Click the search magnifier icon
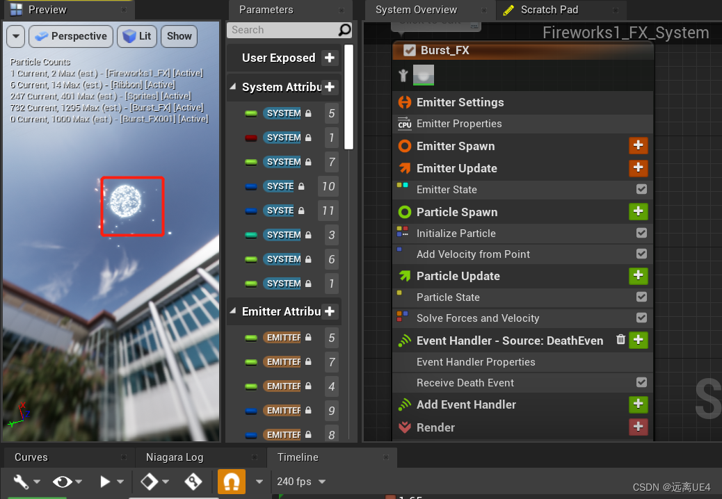Screen dimensions: 722x499 344,30
